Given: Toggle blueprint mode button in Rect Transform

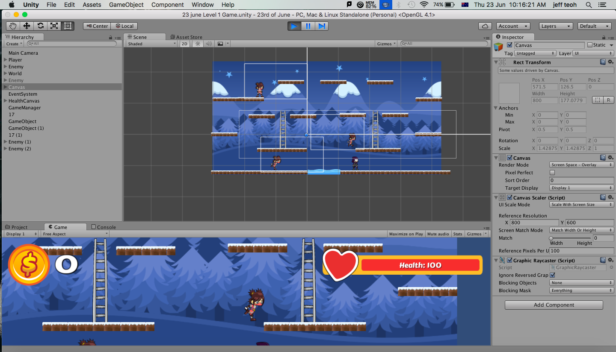Looking at the screenshot, I should (598, 100).
